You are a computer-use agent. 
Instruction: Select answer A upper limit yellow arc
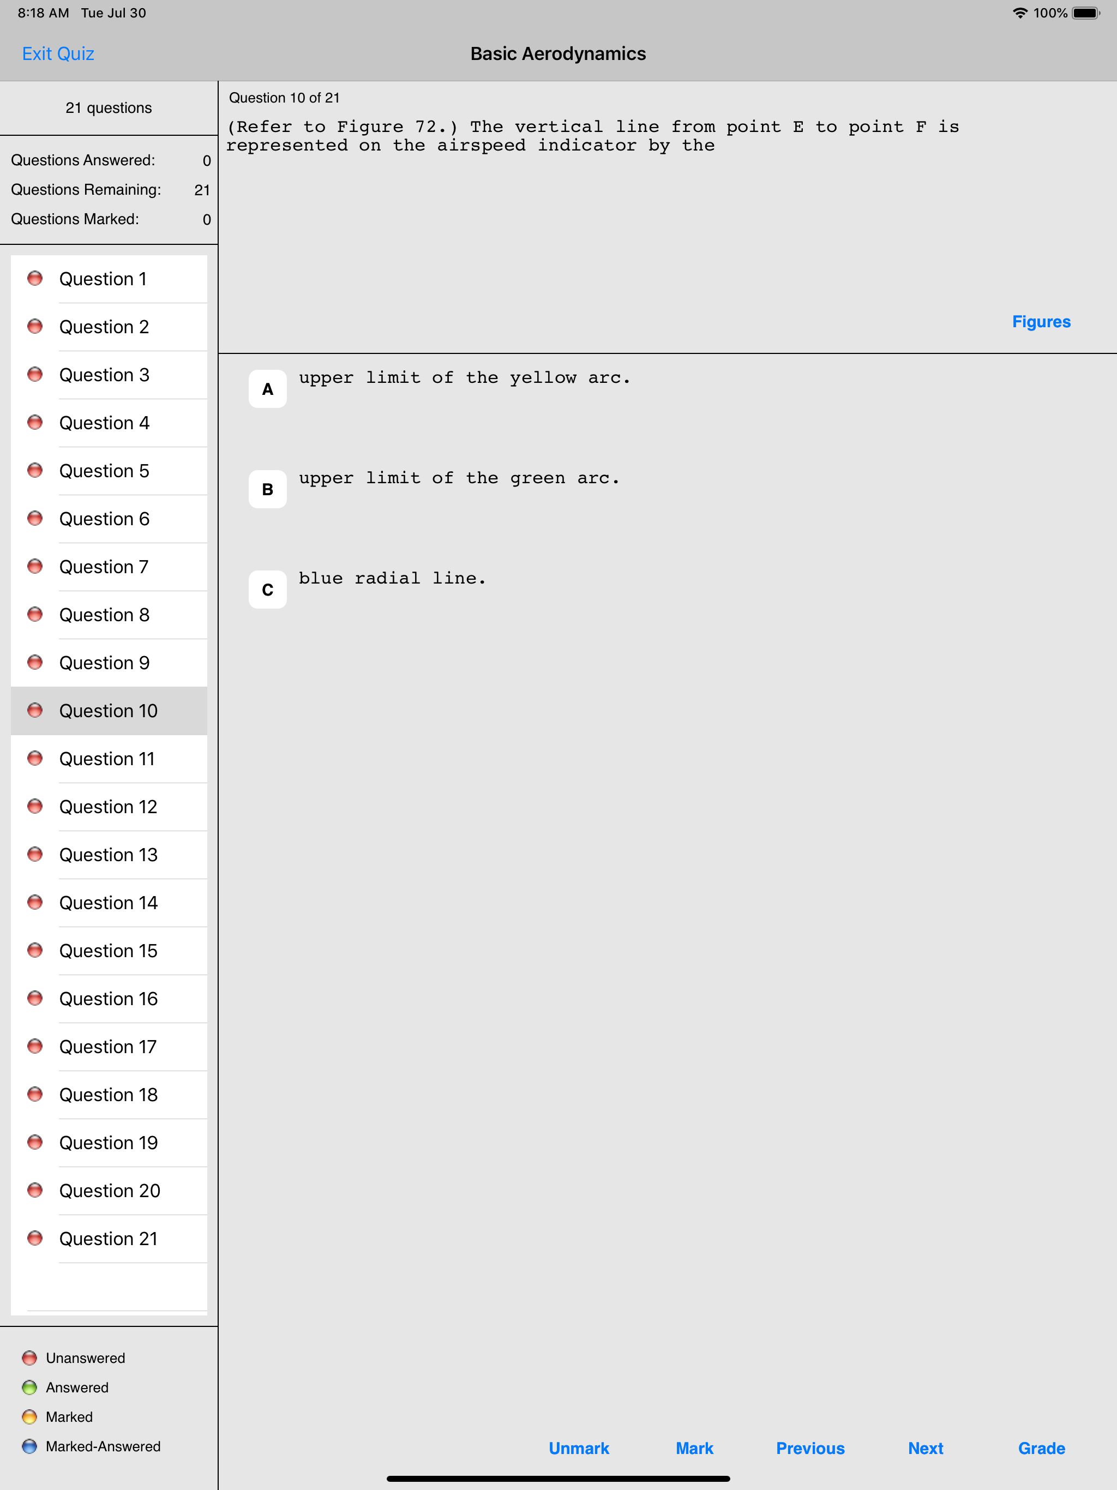[x=267, y=389]
